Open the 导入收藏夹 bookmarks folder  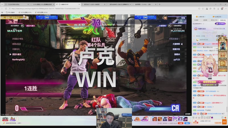click(x=10, y=12)
